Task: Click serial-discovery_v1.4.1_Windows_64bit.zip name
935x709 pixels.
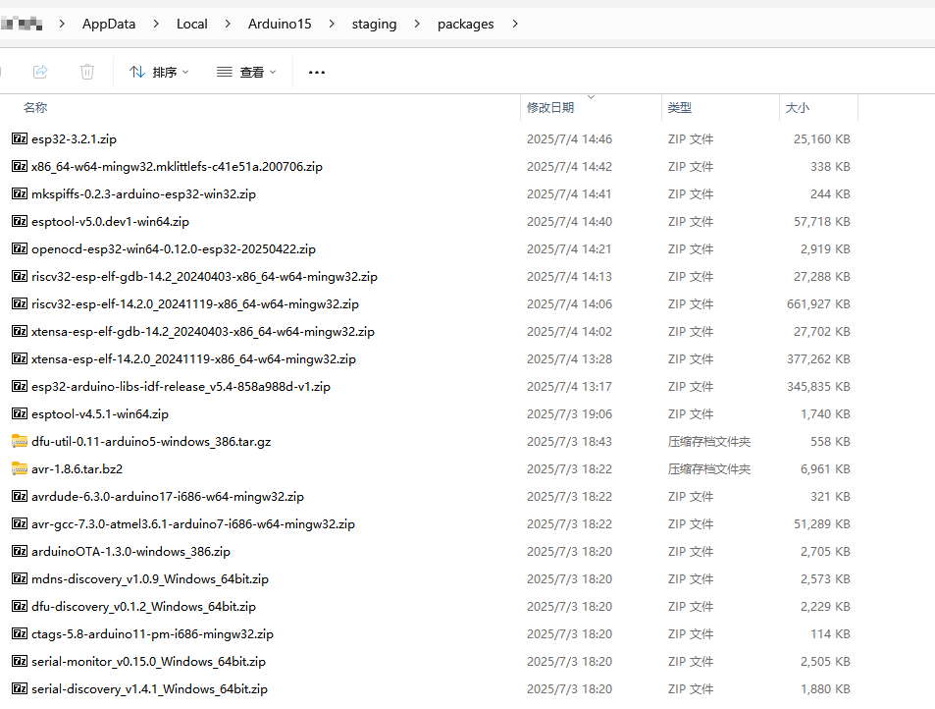Action: pos(150,688)
